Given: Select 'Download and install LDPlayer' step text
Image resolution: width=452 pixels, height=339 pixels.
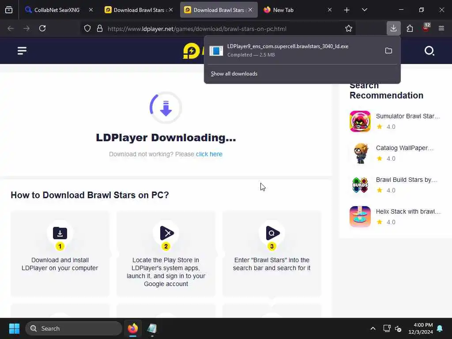Looking at the screenshot, I should (x=60, y=264).
